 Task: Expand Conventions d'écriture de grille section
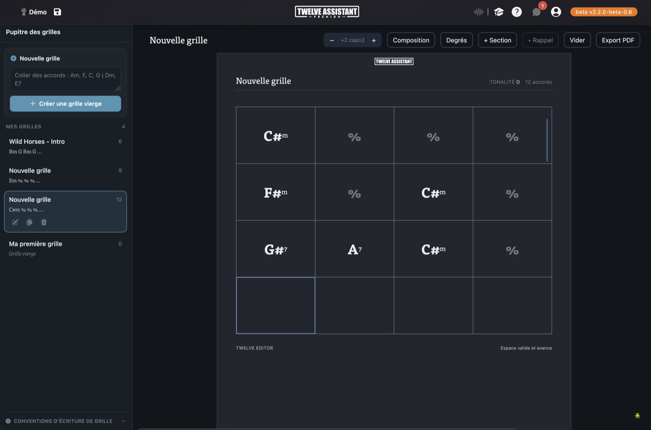coord(66,421)
